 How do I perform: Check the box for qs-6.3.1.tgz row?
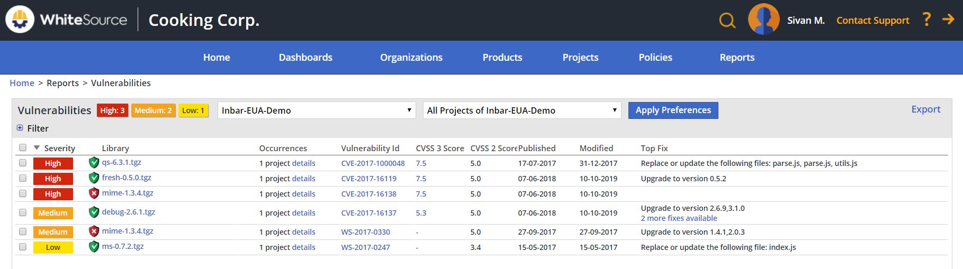coord(22,163)
